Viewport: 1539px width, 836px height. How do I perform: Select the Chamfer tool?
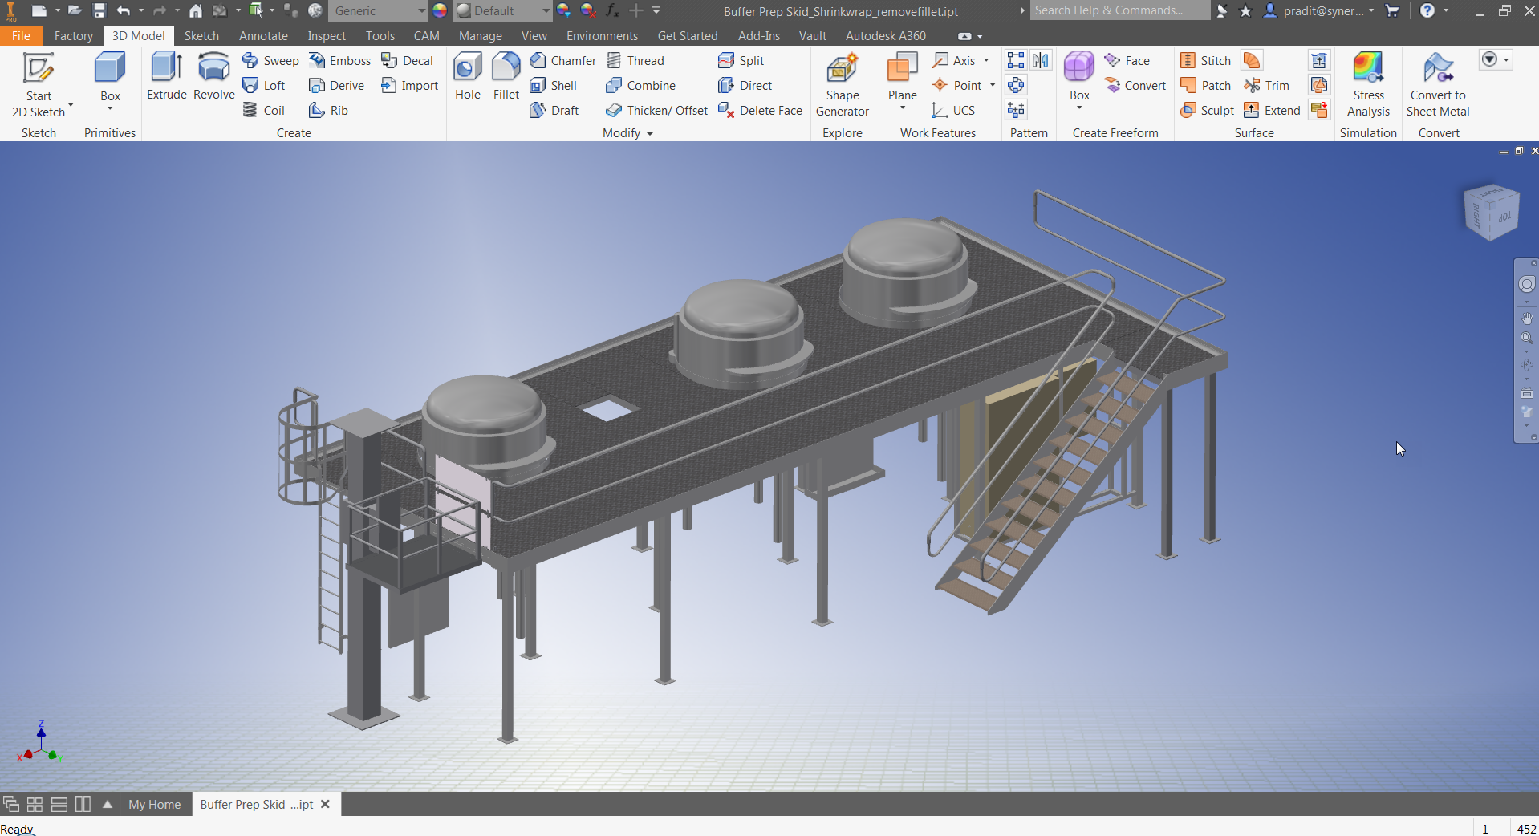(563, 60)
